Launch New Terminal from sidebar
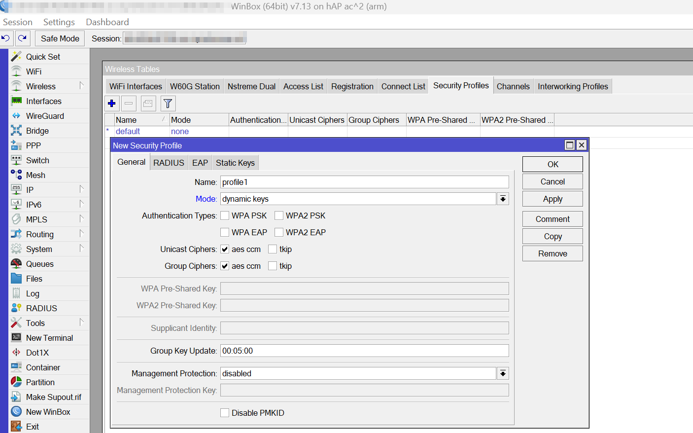The height and width of the screenshot is (433, 693). (x=49, y=338)
